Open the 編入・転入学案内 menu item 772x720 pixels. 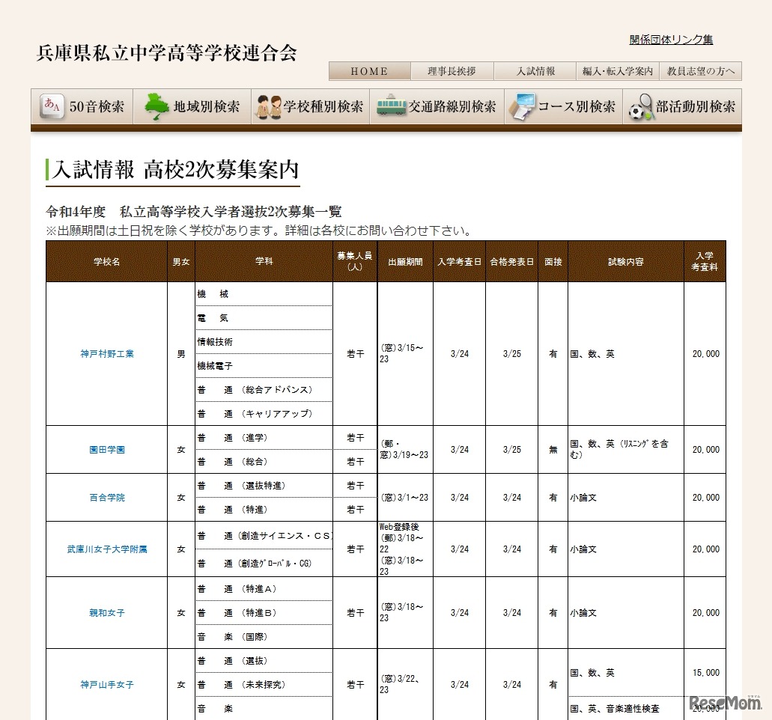[x=616, y=70]
